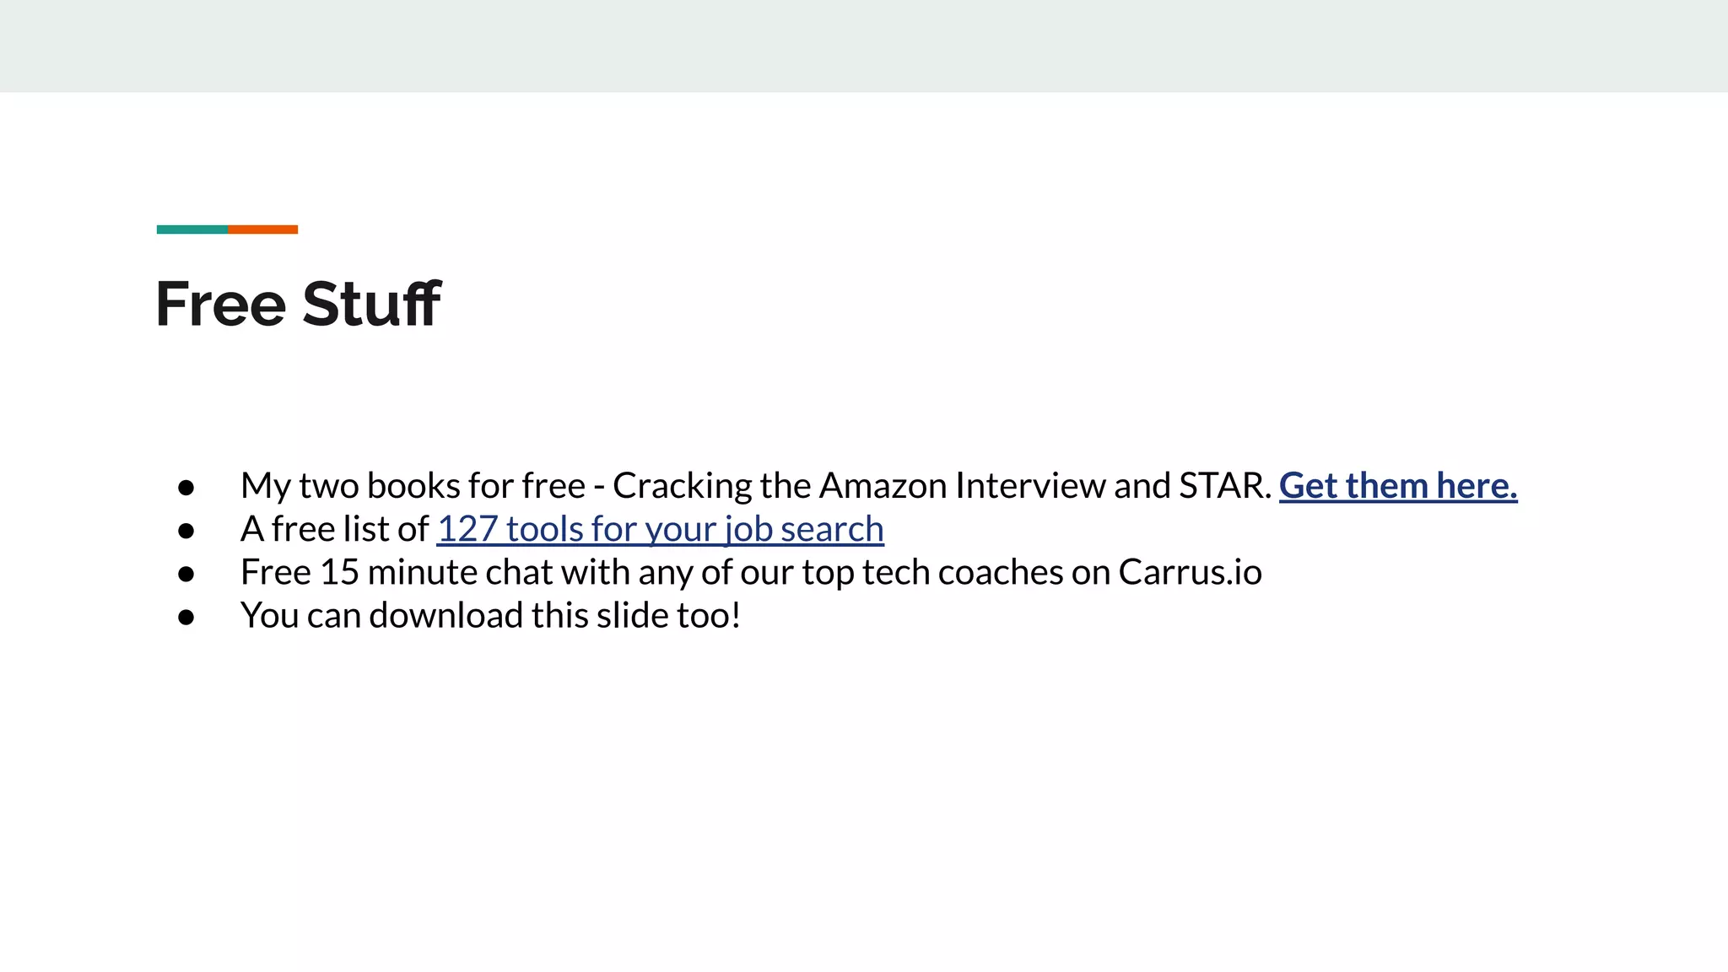
Task: Click the teal segment of the accent bar
Action: [192, 229]
